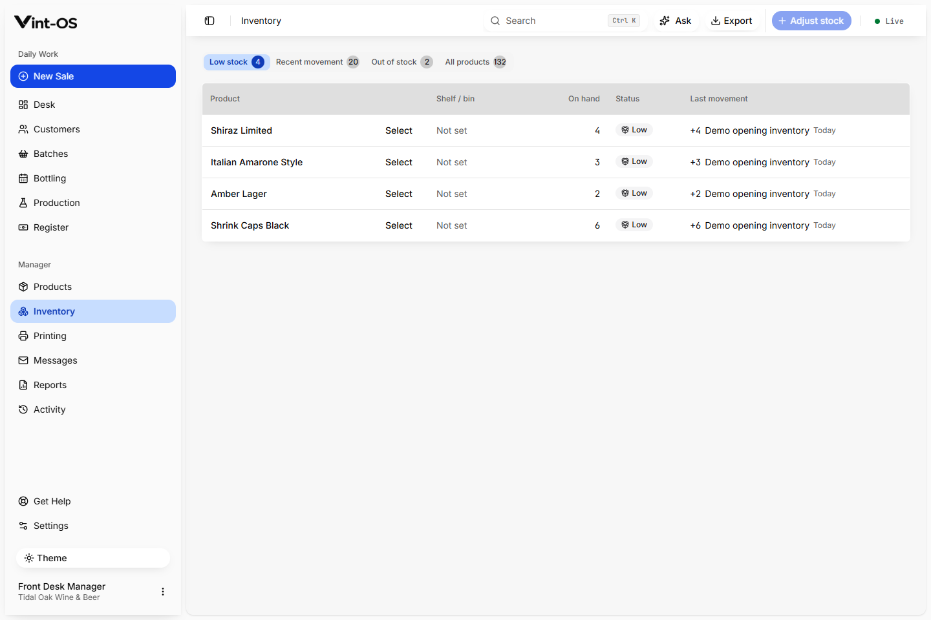Open the Italian Amarone Style row
Image resolution: width=931 pixels, height=620 pixels.
(556, 162)
